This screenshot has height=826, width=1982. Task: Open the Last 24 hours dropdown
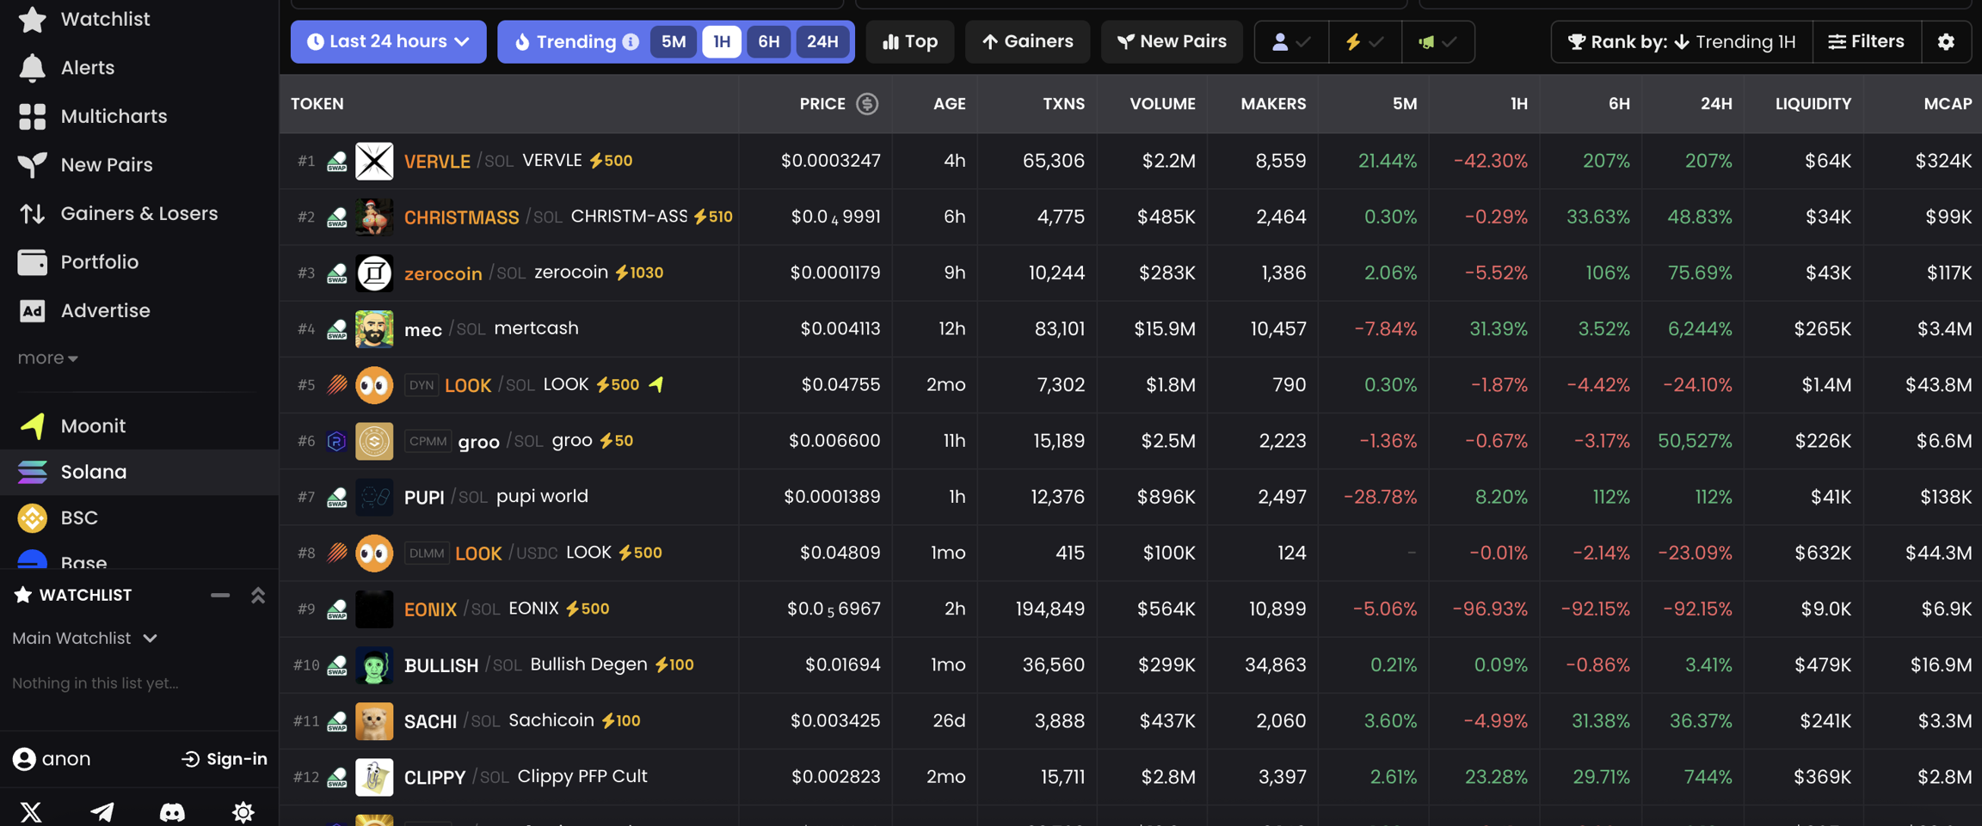coord(388,42)
